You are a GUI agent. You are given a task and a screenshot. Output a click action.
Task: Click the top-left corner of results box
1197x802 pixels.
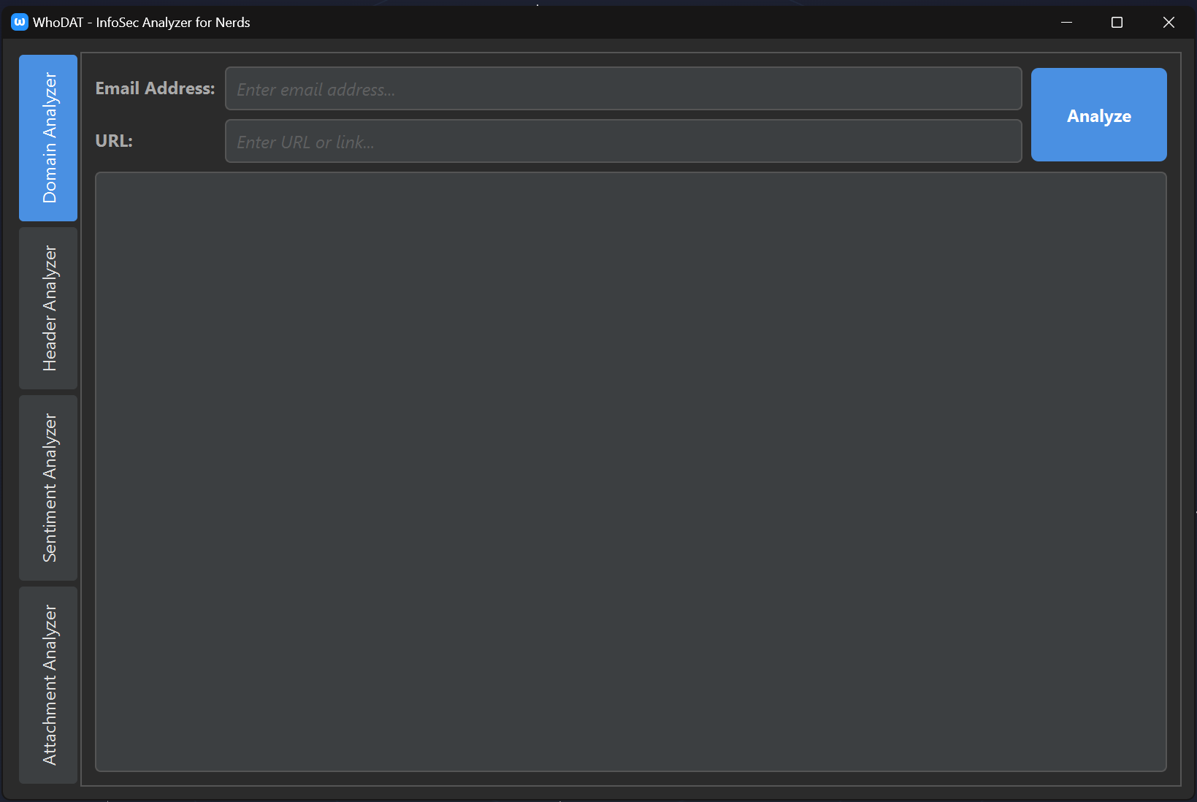point(101,177)
